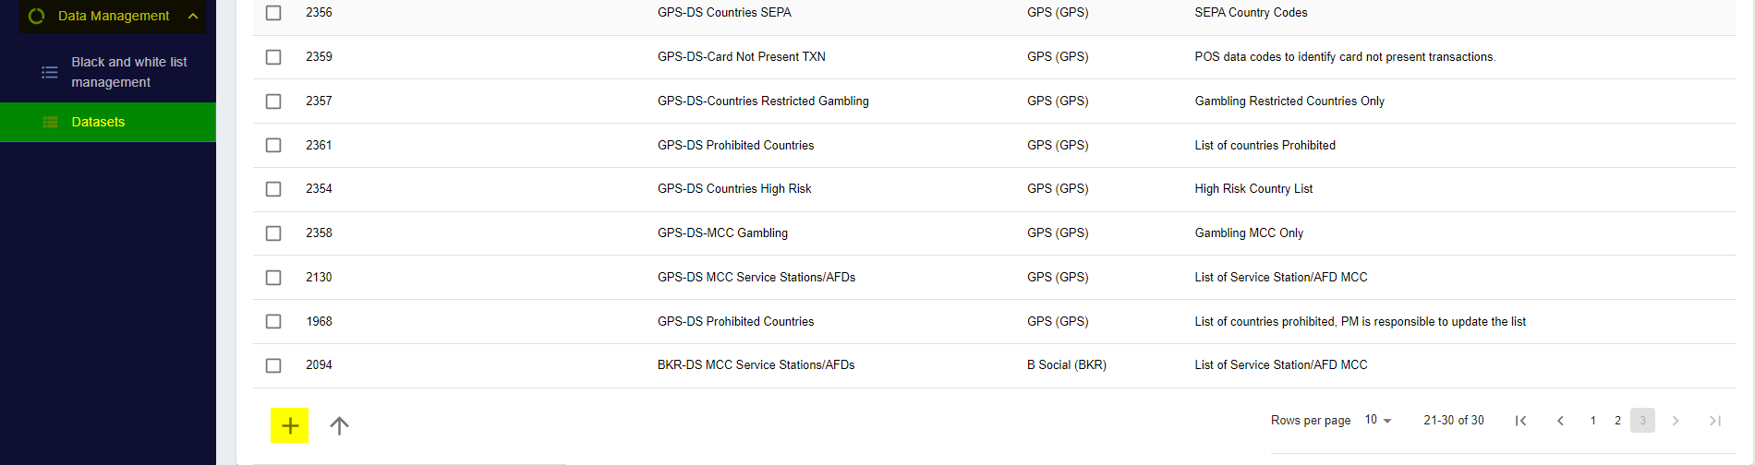Viewport: 1755px width, 465px height.
Task: Jump to last page icon
Action: click(1715, 421)
